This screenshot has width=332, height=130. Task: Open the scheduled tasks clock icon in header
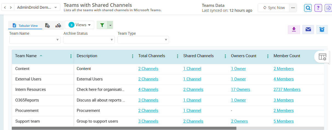point(328,8)
